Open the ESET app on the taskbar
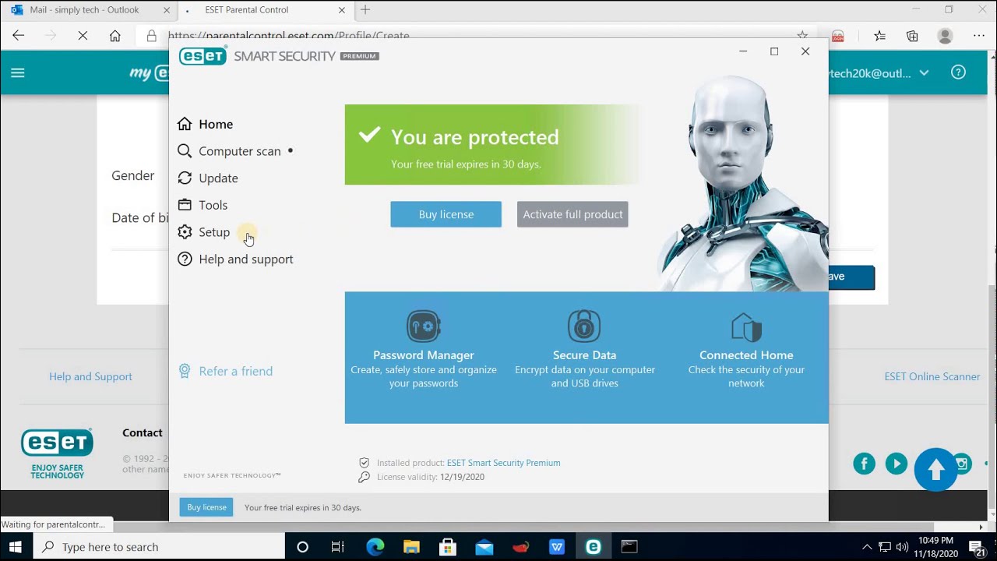This screenshot has width=997, height=561. pyautogui.click(x=594, y=547)
